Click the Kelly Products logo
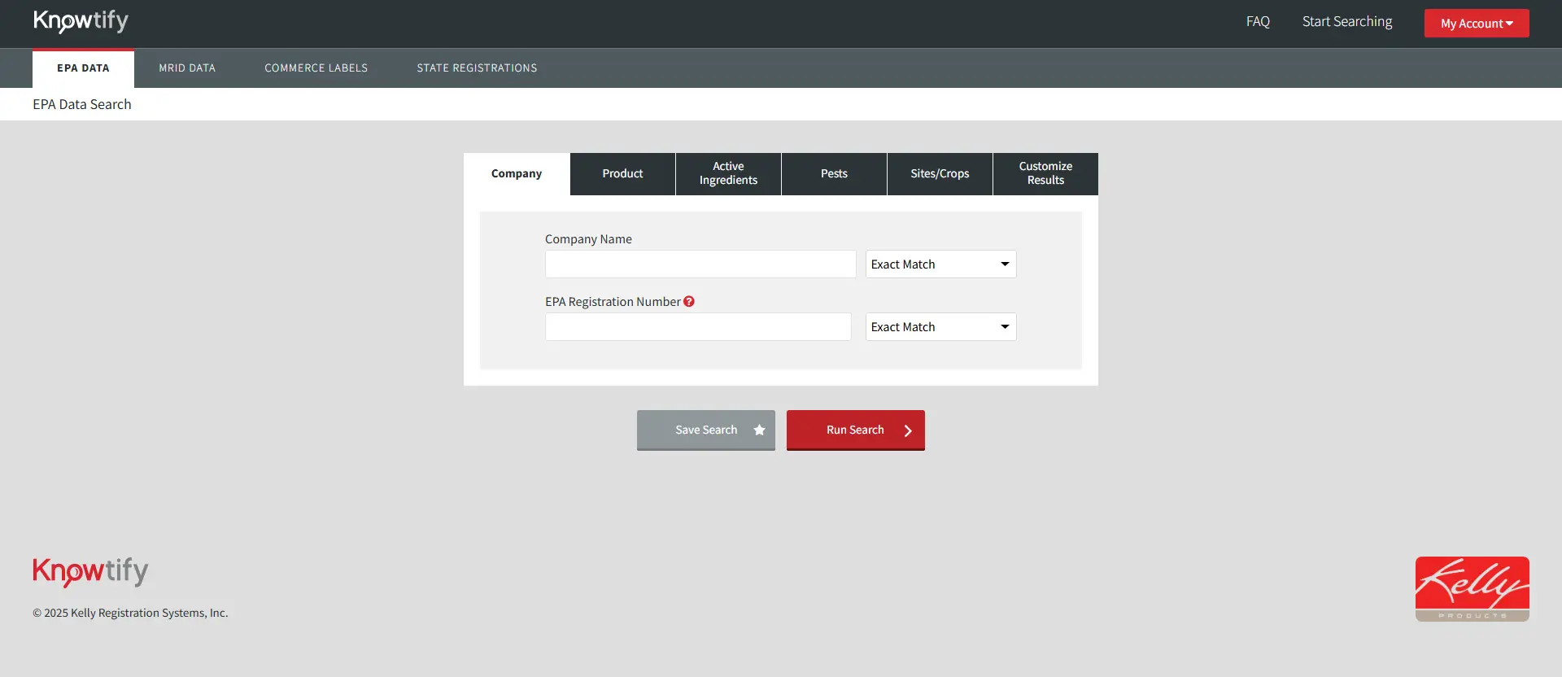The image size is (1562, 677). coord(1472,589)
